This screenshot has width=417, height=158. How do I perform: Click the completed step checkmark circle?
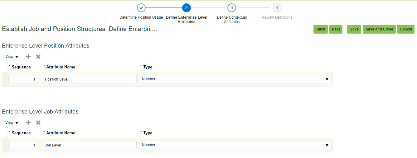[141, 8]
